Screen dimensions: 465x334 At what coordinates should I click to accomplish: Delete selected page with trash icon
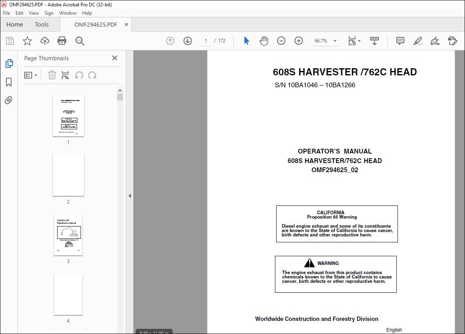(x=52, y=75)
